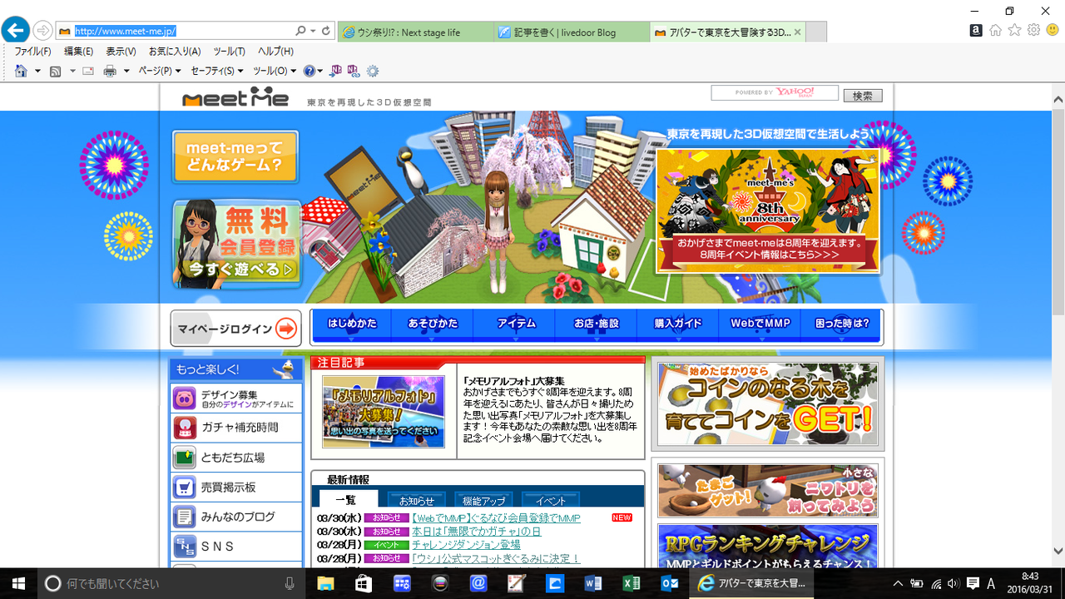
Task: Click the 検索 search button
Action: (863, 95)
